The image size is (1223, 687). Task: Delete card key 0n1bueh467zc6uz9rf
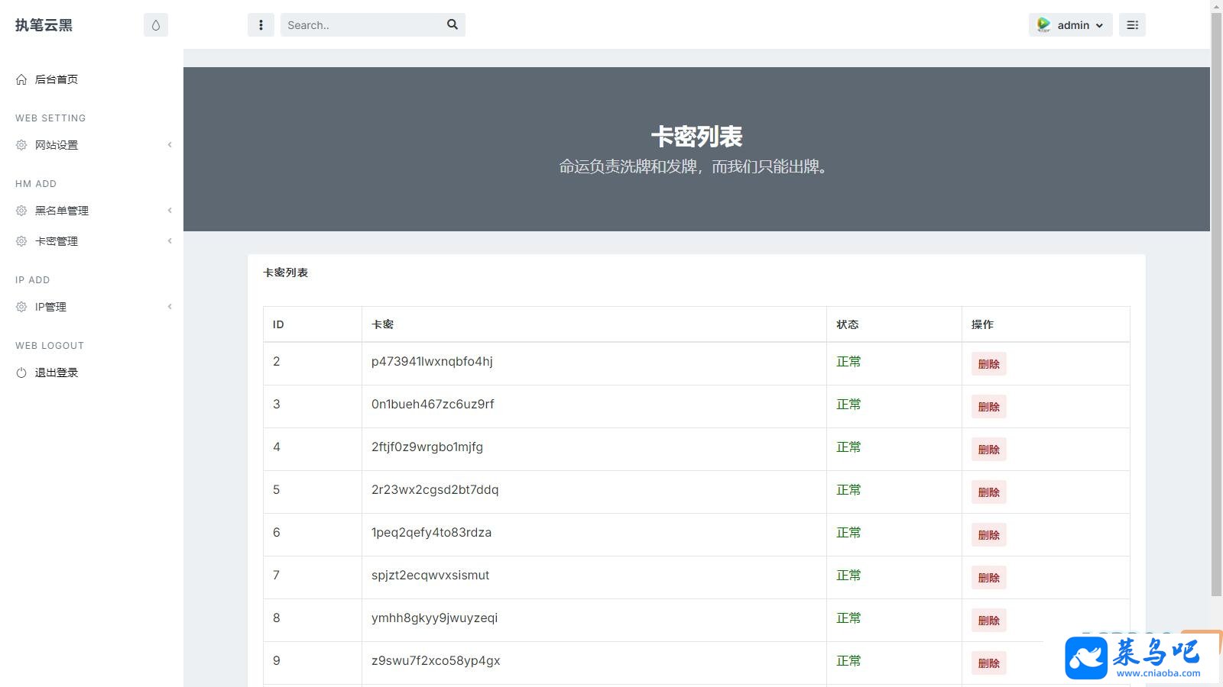pos(988,407)
